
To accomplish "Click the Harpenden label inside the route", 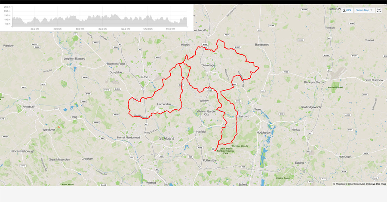I will (x=164, y=104).
